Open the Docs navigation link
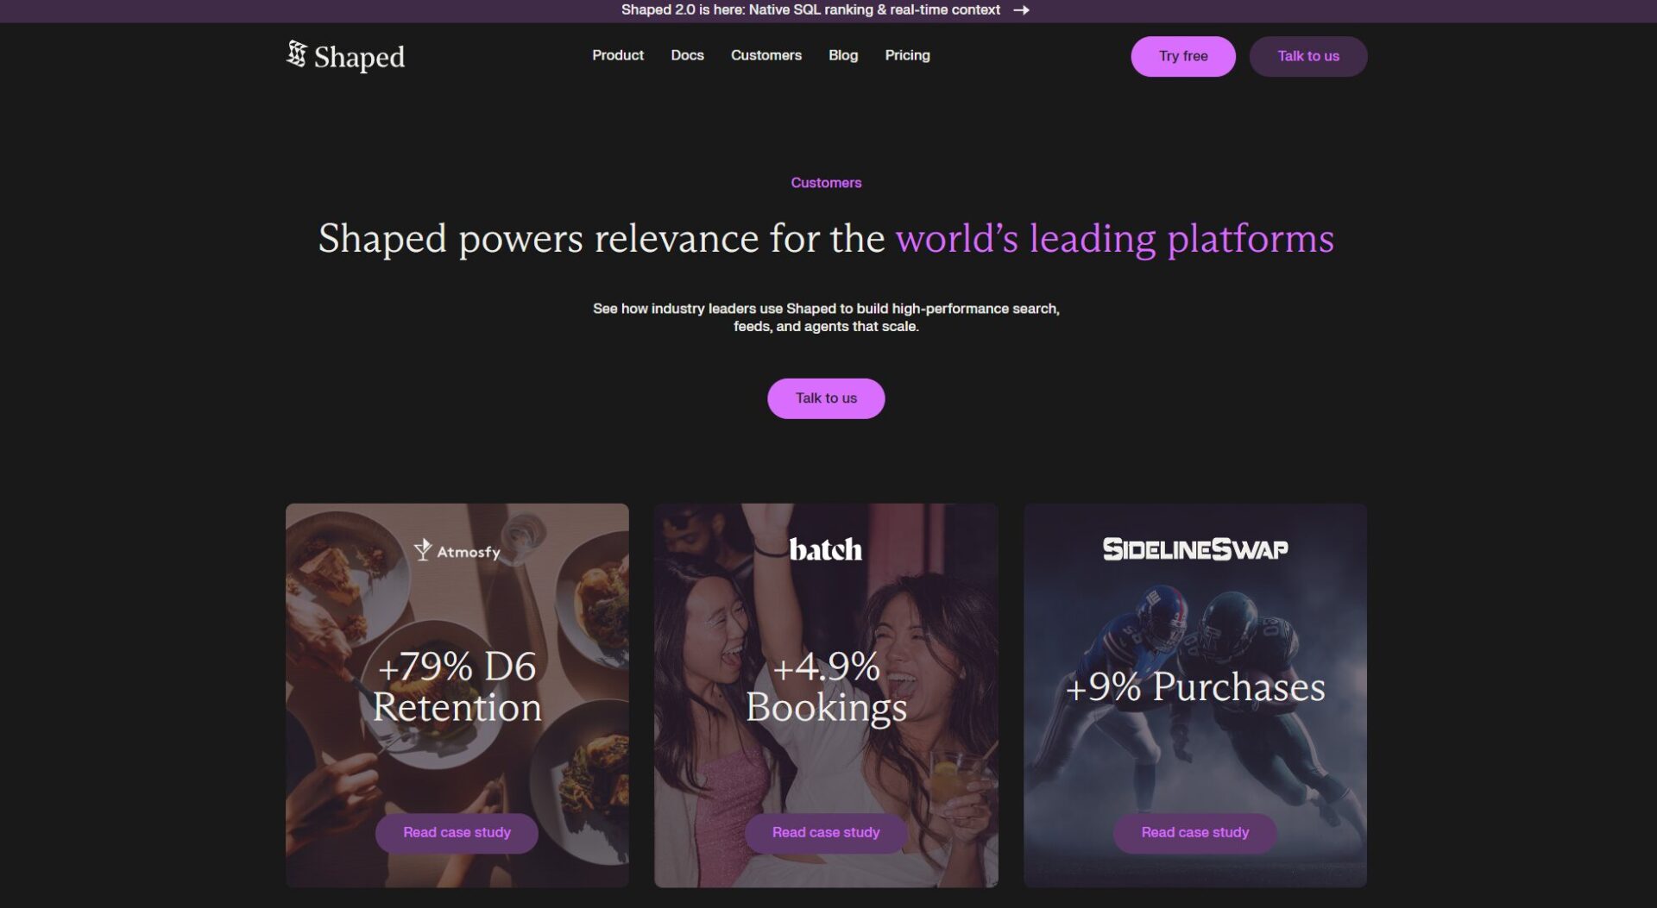1657x908 pixels. [x=687, y=55]
